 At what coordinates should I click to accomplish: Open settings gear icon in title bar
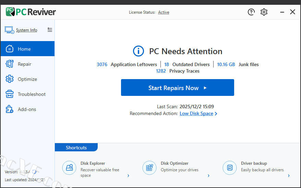[264, 12]
